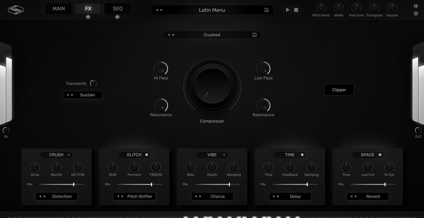Open the settings gear icon
The image size is (424, 218).
pos(416,14)
